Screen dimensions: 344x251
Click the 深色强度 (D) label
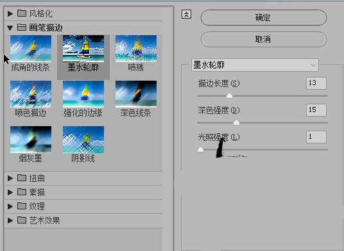(x=219, y=110)
